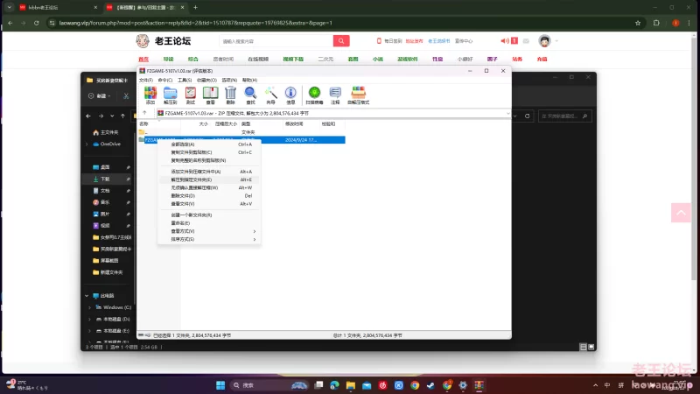Choose View file (Alt+V) in context menu
This screenshot has height=394, width=700.
pyautogui.click(x=209, y=204)
